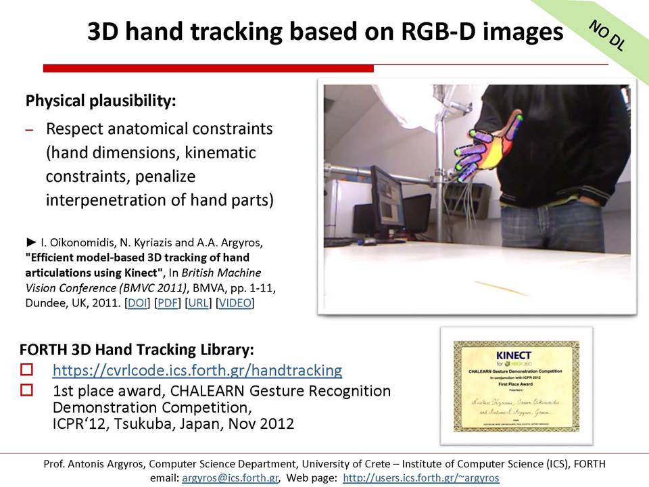Click the red square bullet beside "1st place award"

coord(26,390)
